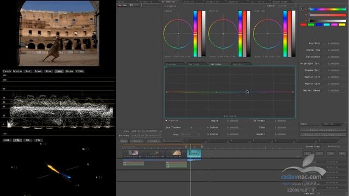Show the Green channel scope
This screenshot has width=349, height=196.
(x=38, y=71)
